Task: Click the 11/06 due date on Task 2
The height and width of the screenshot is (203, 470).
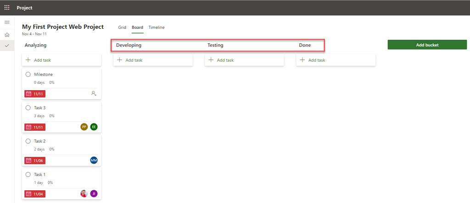Action: click(x=35, y=160)
